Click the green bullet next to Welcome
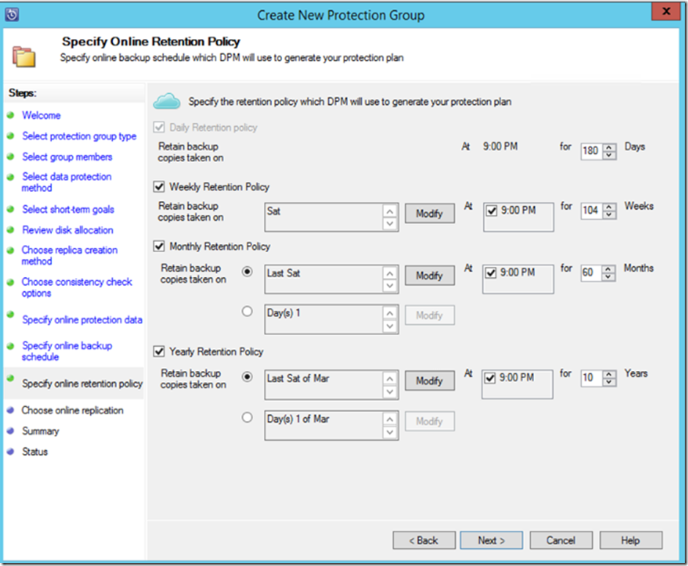This screenshot has height=566, width=688. coord(10,115)
